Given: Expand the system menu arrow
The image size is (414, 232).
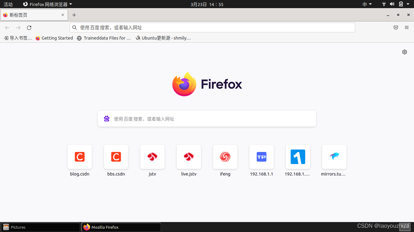Looking at the screenshot, I should tap(409, 4).
